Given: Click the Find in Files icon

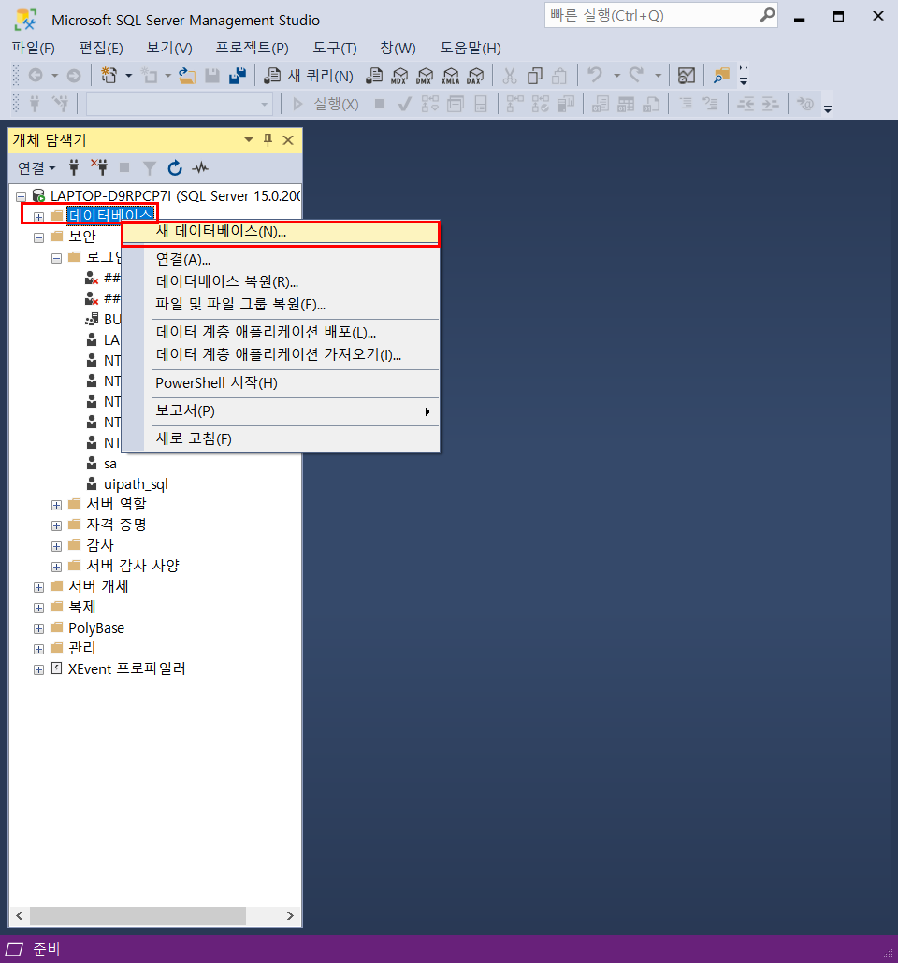Looking at the screenshot, I should (x=721, y=76).
